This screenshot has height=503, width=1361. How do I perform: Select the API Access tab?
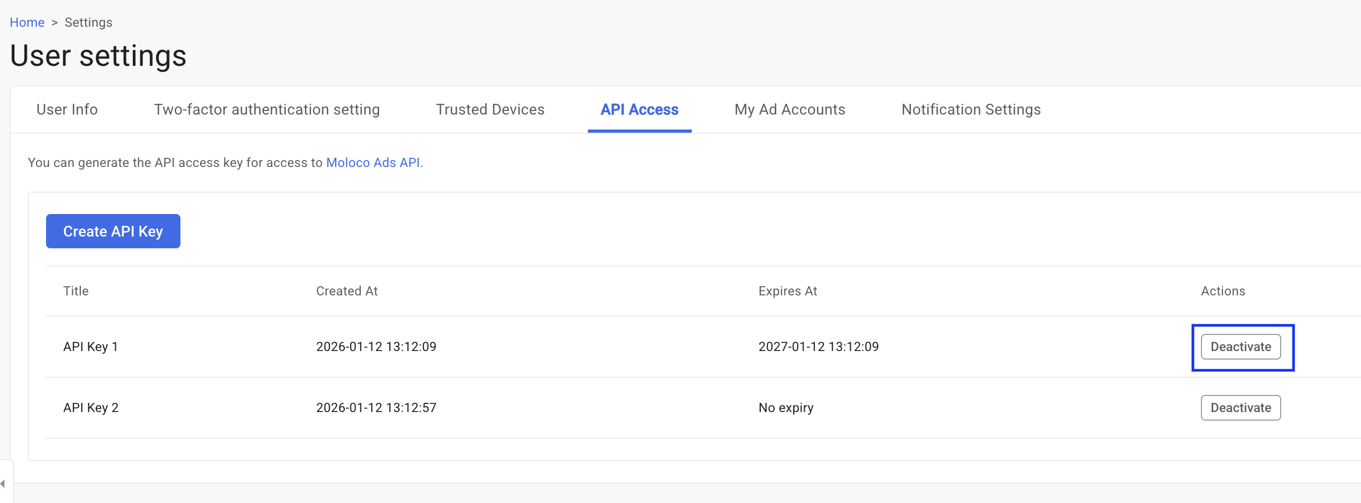point(639,110)
